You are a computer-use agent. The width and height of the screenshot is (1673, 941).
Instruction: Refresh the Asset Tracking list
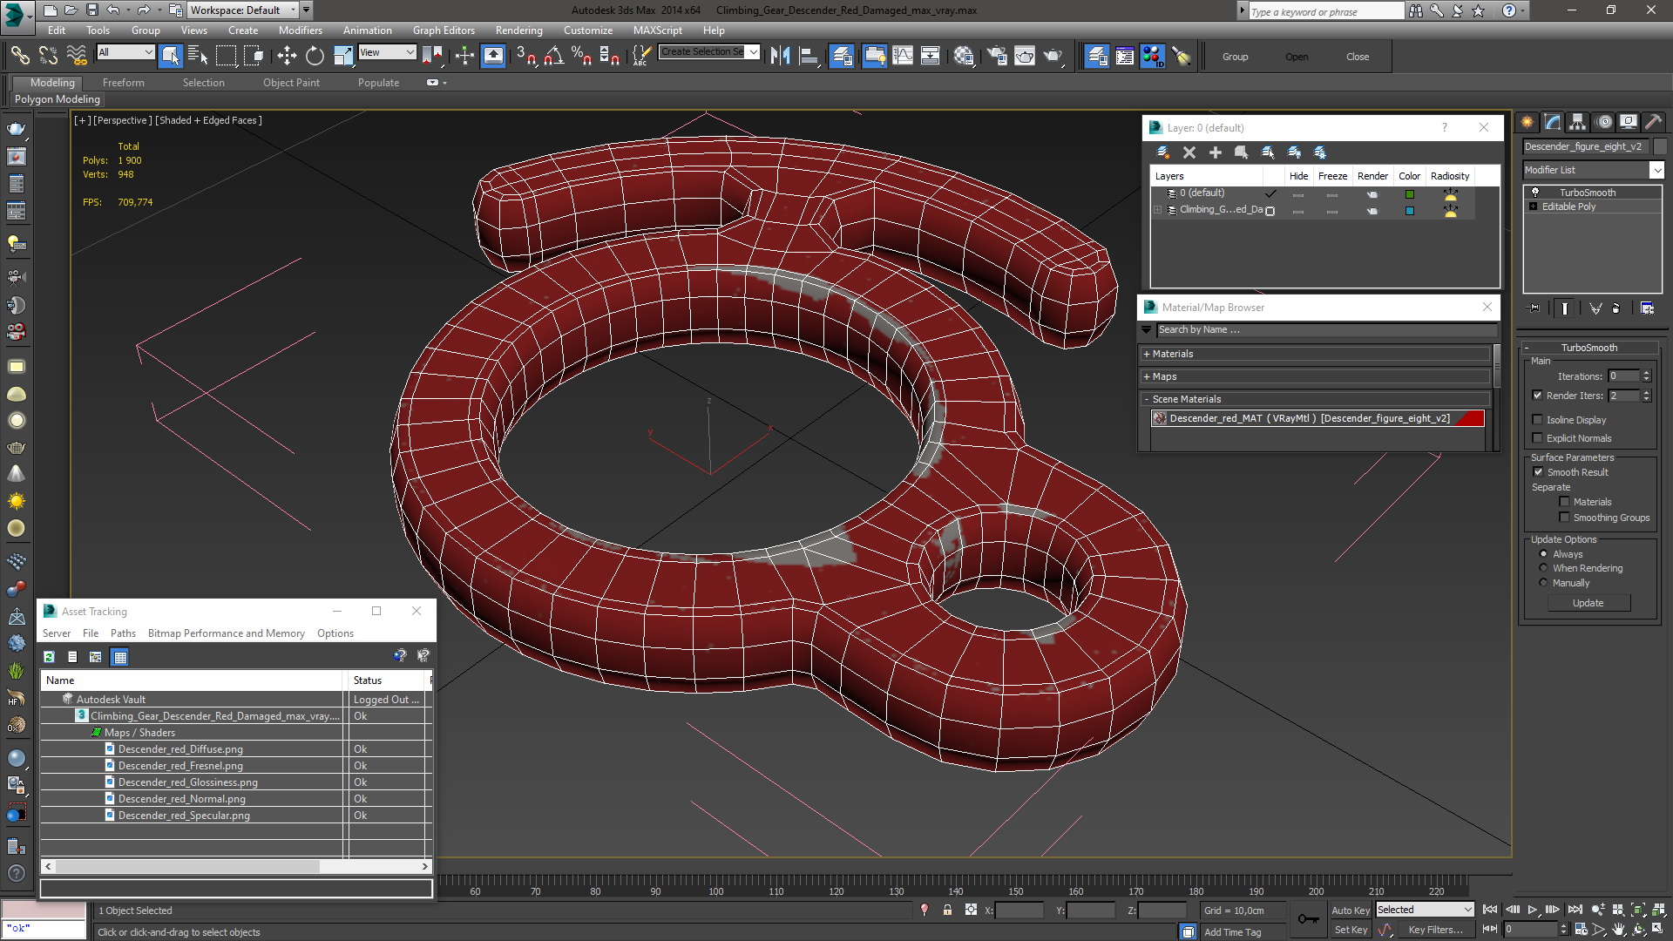point(50,656)
